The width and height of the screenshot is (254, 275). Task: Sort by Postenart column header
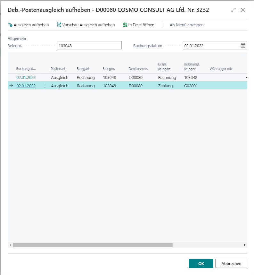pos(58,69)
